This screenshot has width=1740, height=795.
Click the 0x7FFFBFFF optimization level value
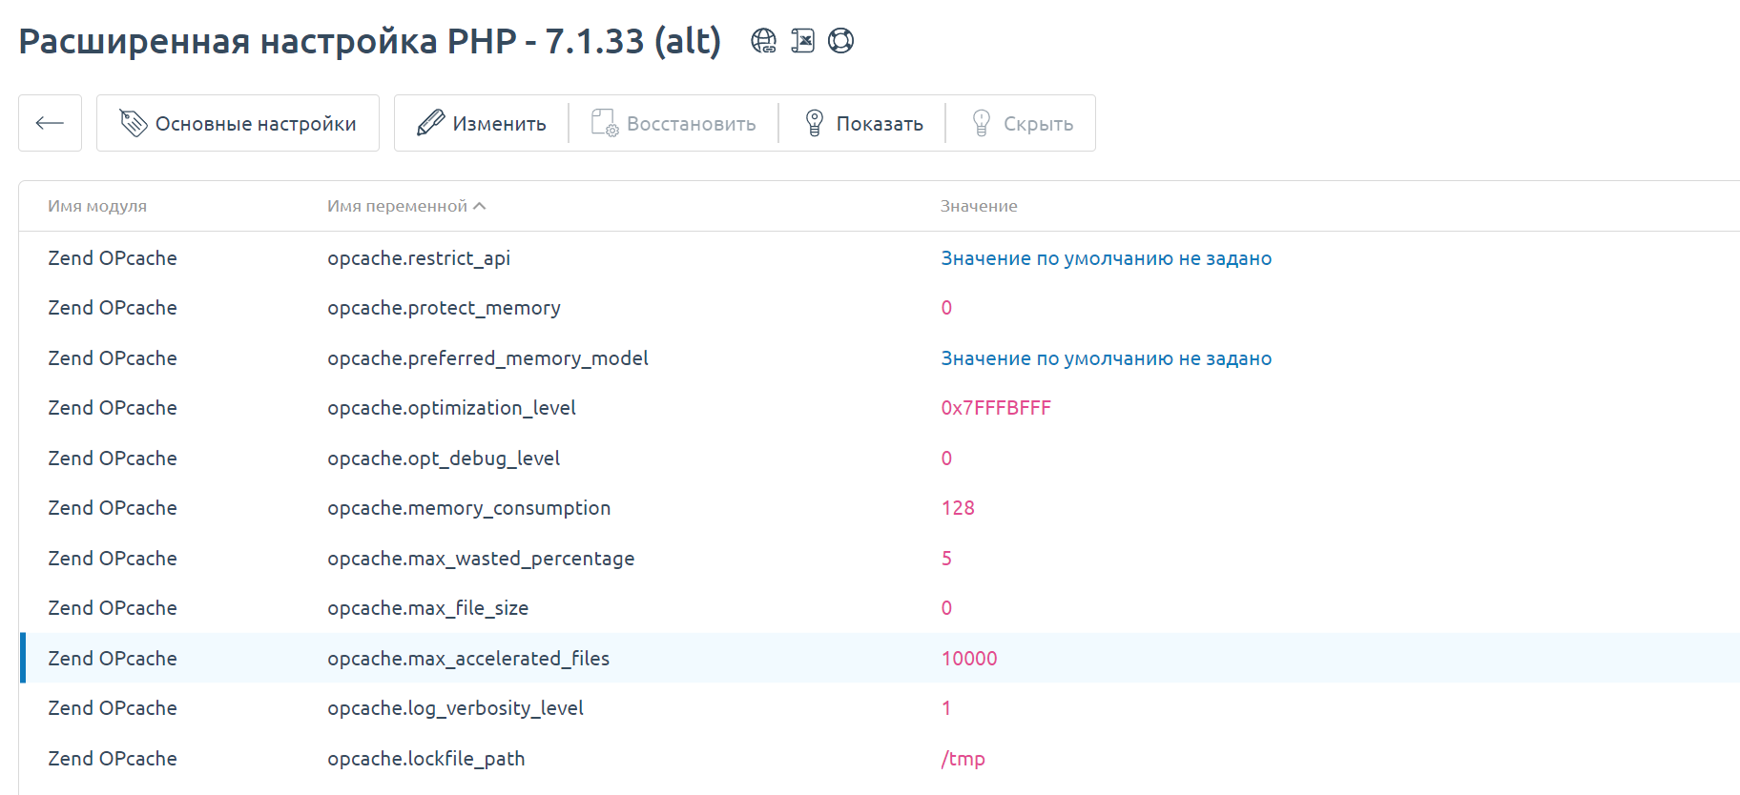[996, 408]
